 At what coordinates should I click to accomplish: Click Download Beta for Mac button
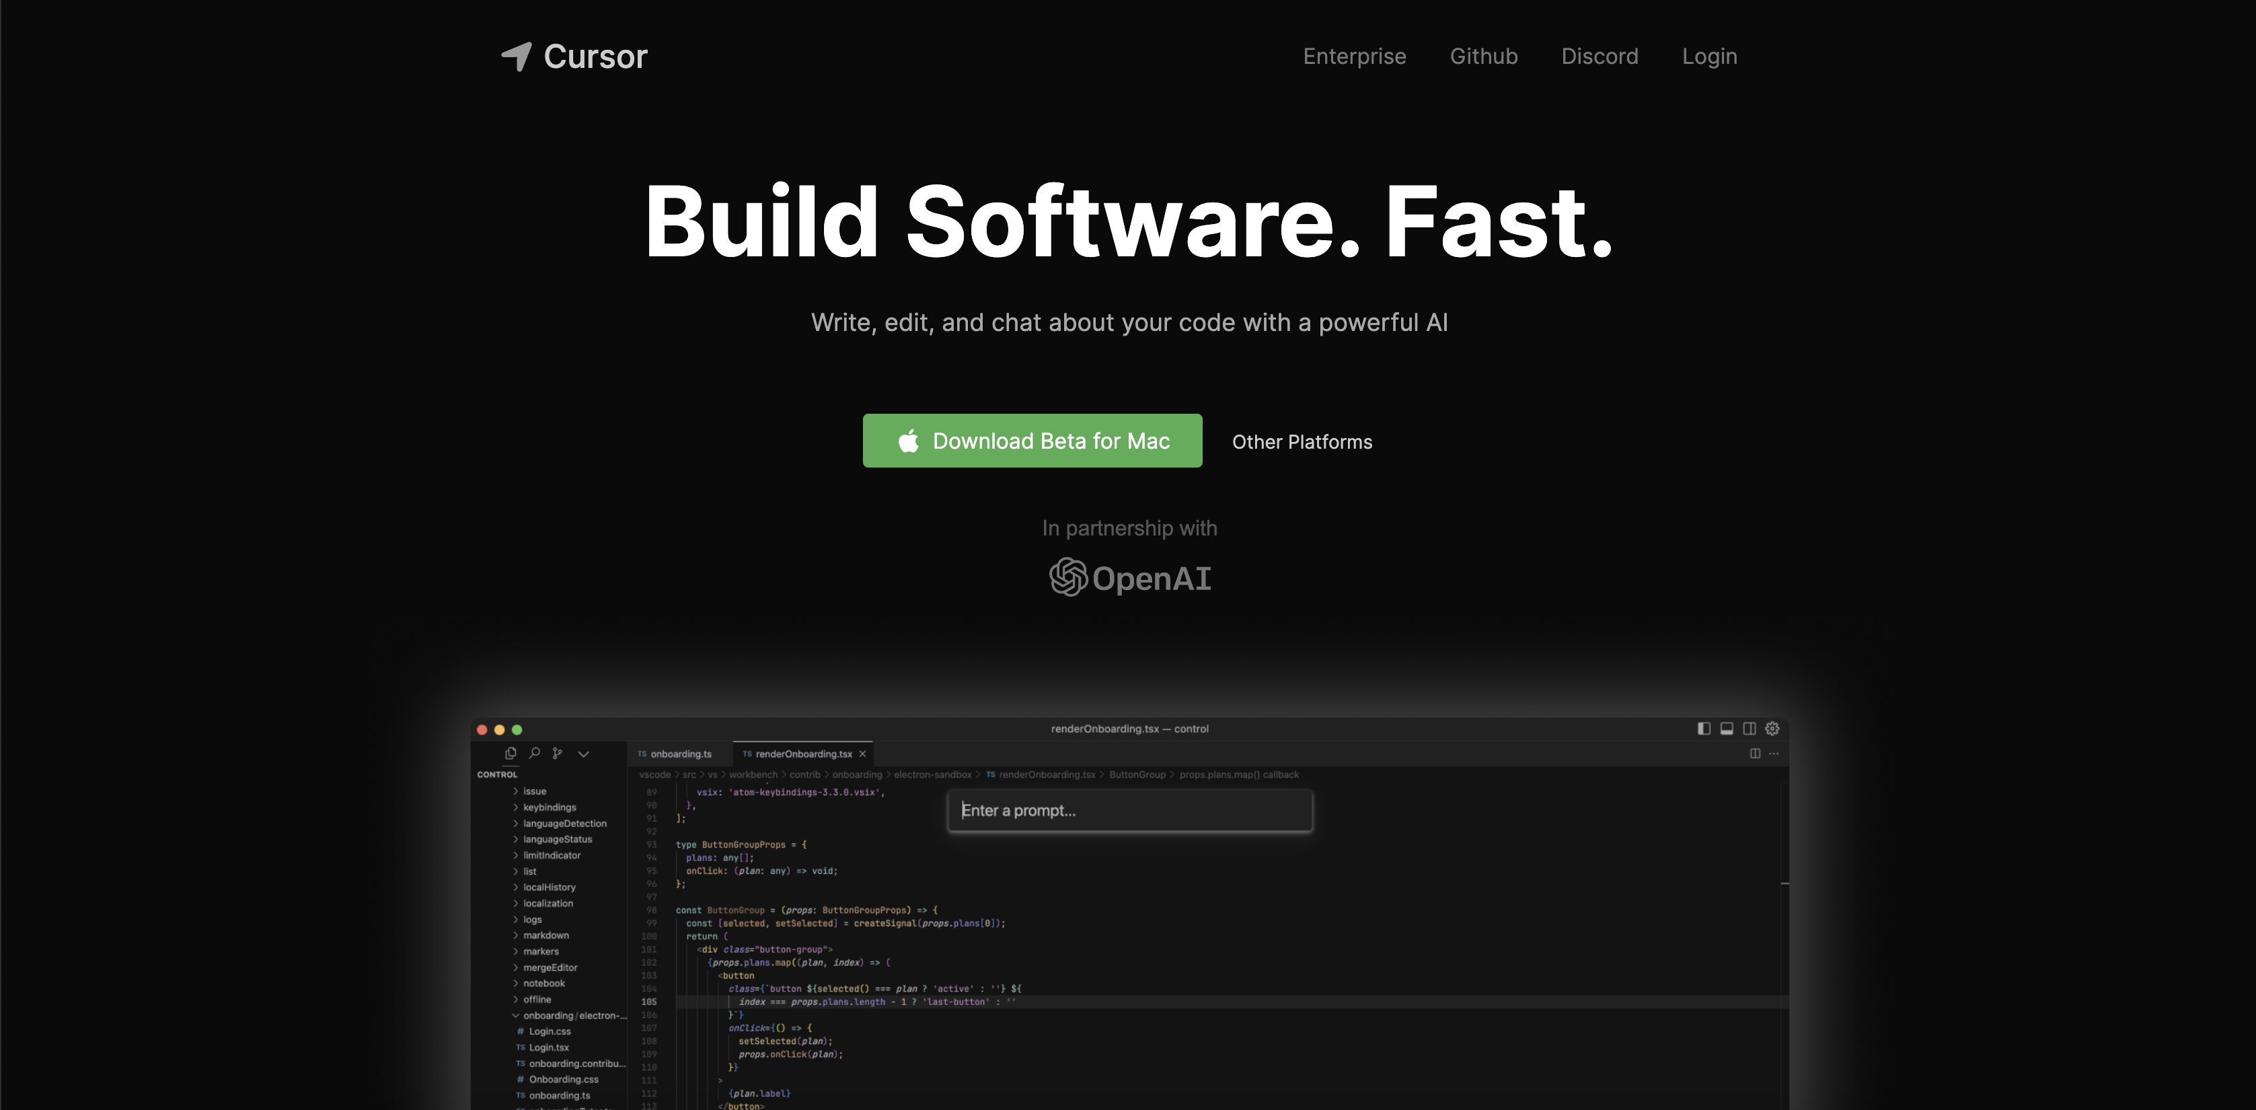coord(1032,441)
